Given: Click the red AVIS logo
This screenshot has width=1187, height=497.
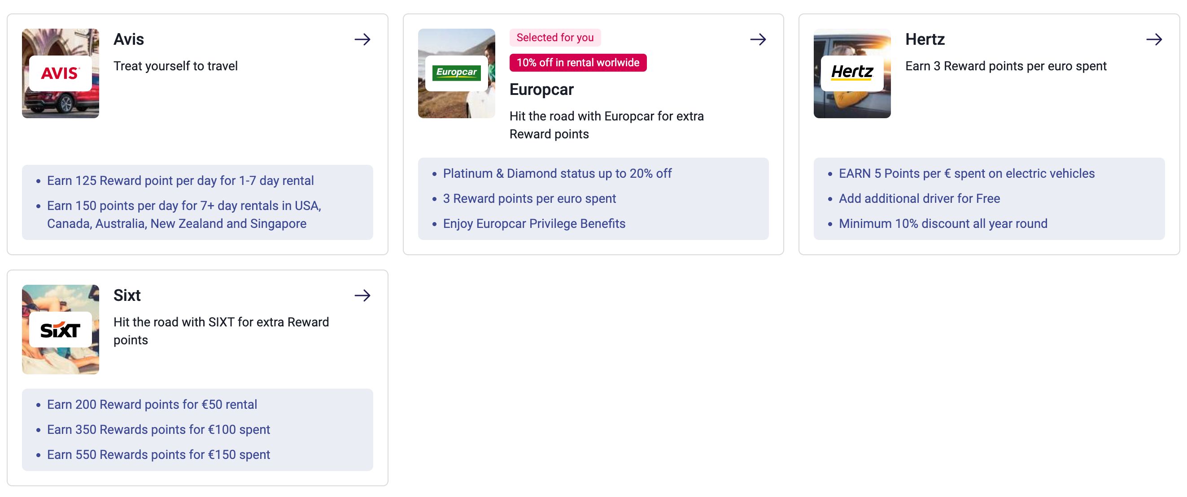Looking at the screenshot, I should pos(61,73).
